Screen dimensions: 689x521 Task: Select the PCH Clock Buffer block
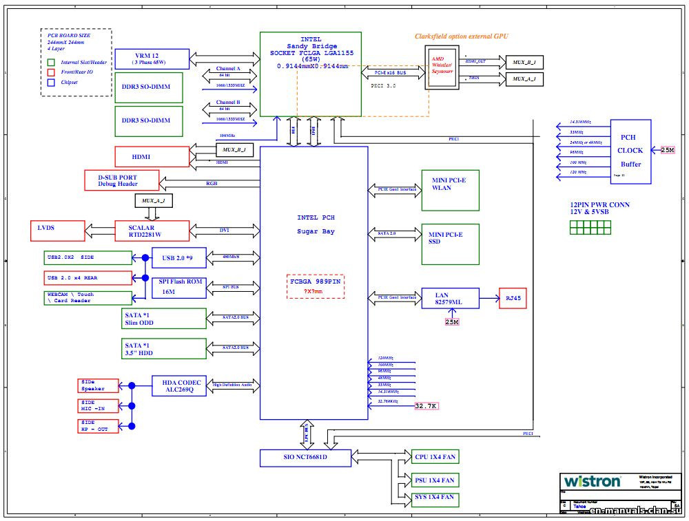pos(630,151)
